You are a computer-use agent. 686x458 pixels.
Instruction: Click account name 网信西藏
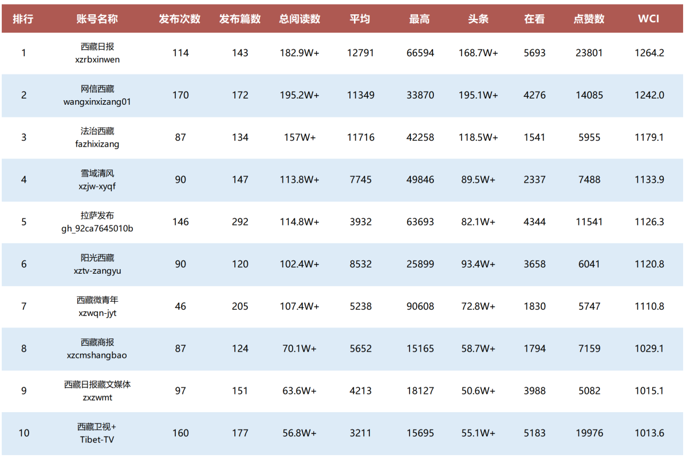click(97, 89)
